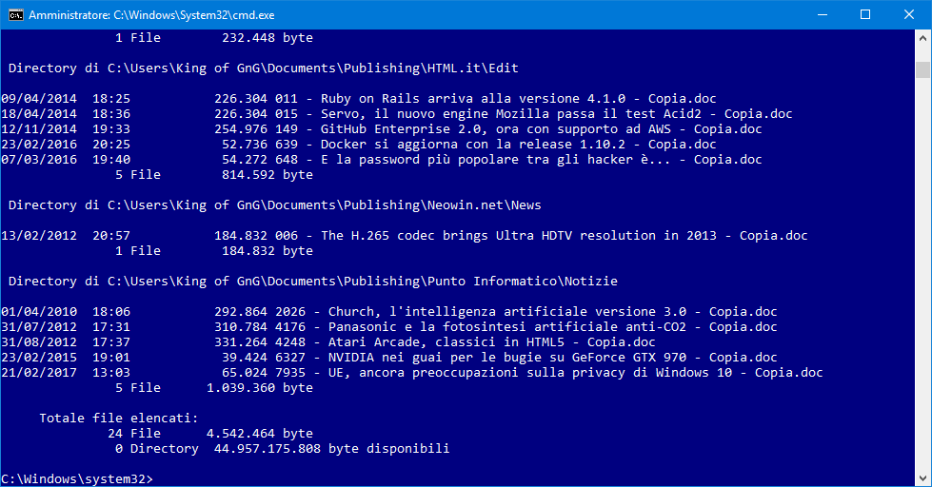
Task: Open the cmd.exe system menu icon
Action: [14, 15]
